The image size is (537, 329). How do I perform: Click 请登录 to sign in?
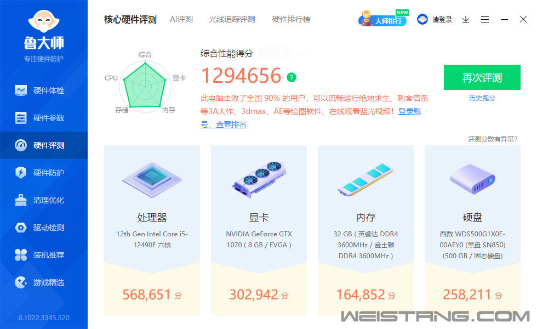pyautogui.click(x=442, y=20)
